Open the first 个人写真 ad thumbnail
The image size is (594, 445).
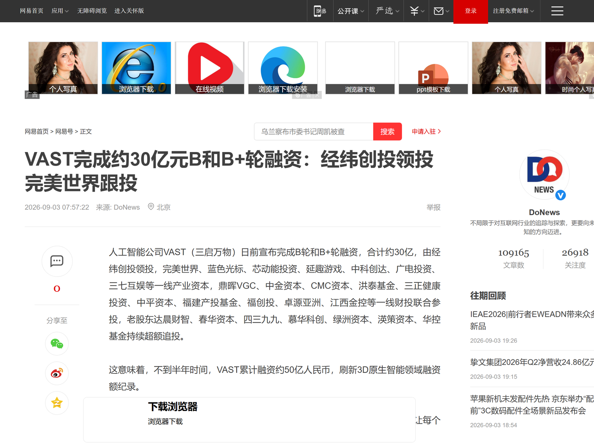pos(63,68)
